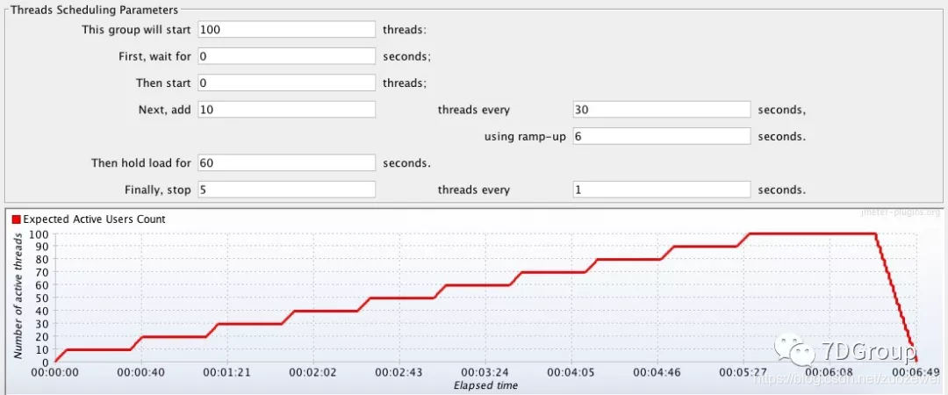
Task: Click the 'threads every' 30 seconds field
Action: tap(662, 110)
